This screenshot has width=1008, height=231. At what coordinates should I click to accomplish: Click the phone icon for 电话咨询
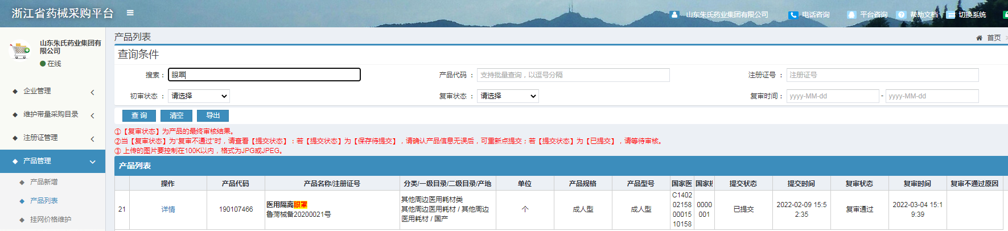(793, 15)
